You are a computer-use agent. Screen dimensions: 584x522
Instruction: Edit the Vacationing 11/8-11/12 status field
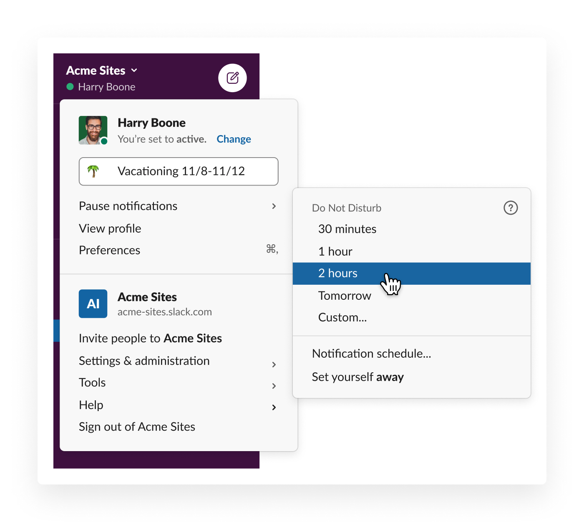coord(179,171)
